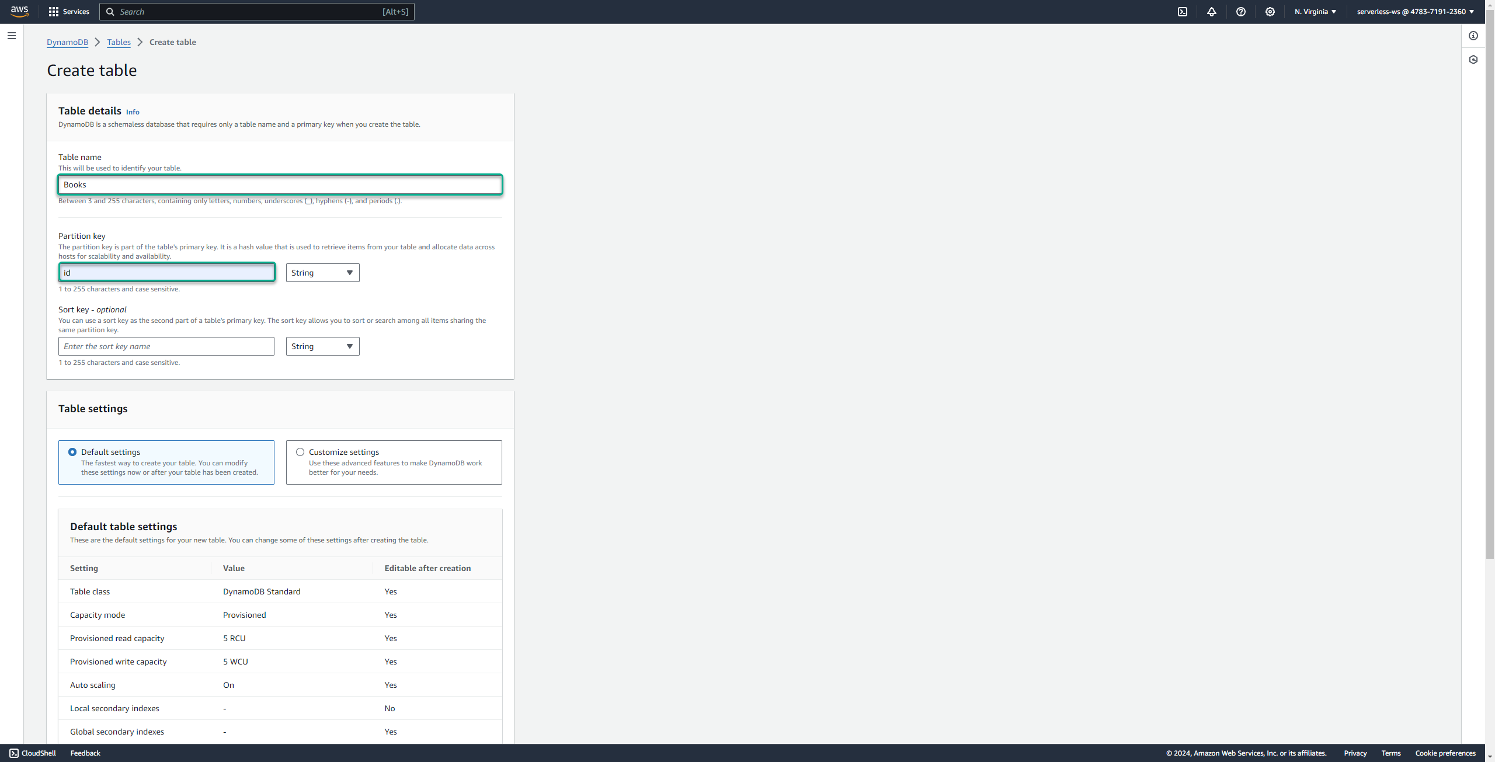Click the settings gear icon

[x=1271, y=12]
